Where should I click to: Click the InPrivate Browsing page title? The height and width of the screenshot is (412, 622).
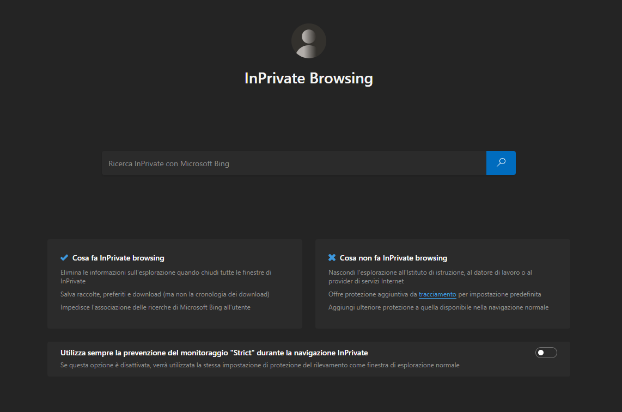pos(308,78)
